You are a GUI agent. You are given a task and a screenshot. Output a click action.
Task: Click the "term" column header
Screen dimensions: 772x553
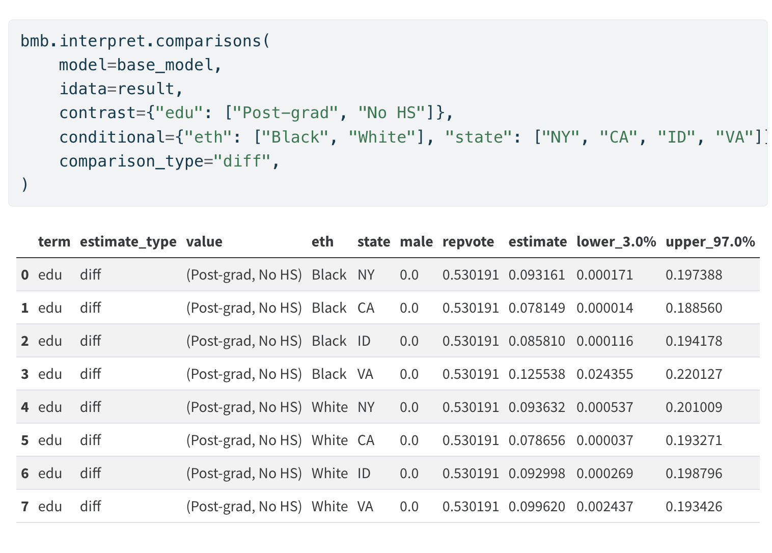54,241
